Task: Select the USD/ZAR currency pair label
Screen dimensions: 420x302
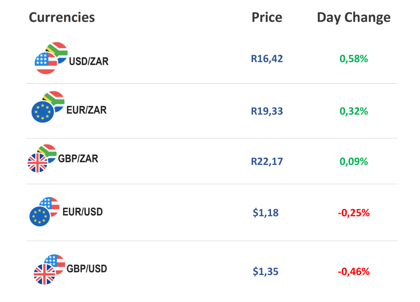Action: 89,62
